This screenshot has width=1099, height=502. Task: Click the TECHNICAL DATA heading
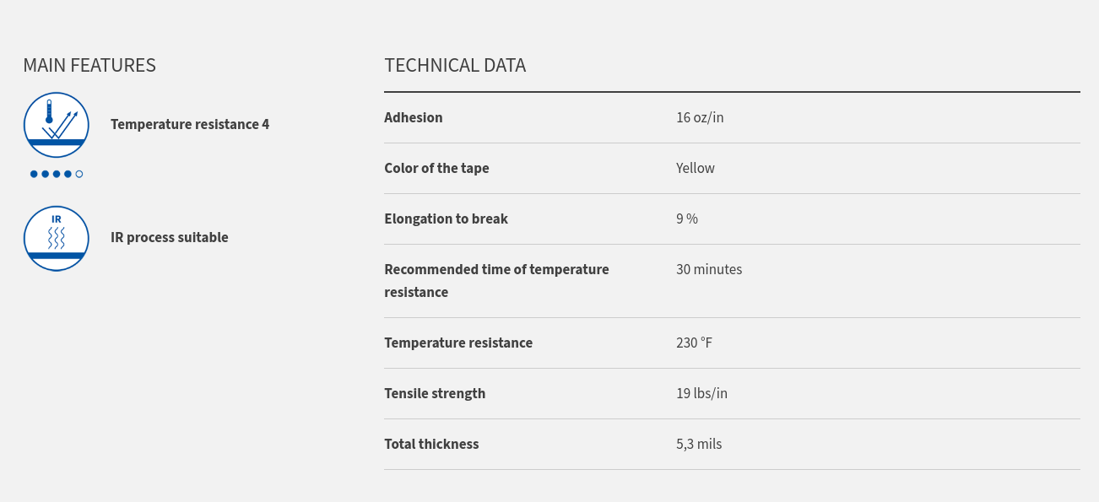[455, 65]
